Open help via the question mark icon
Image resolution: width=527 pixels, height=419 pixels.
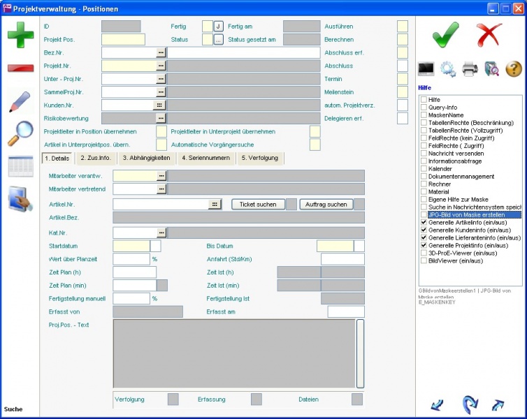tap(514, 68)
